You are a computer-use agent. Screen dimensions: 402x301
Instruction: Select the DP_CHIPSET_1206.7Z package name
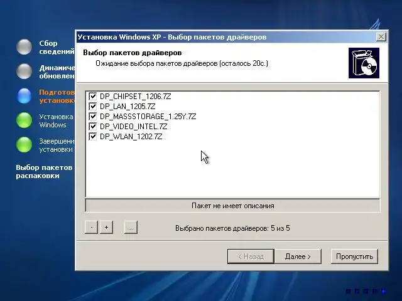(x=136, y=97)
